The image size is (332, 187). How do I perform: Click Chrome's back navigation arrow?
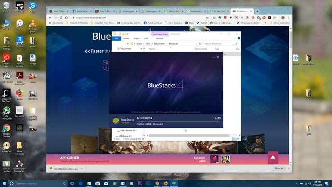point(50,18)
